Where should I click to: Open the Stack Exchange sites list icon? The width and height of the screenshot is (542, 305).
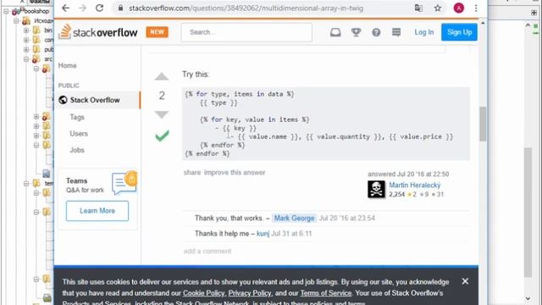[396, 32]
